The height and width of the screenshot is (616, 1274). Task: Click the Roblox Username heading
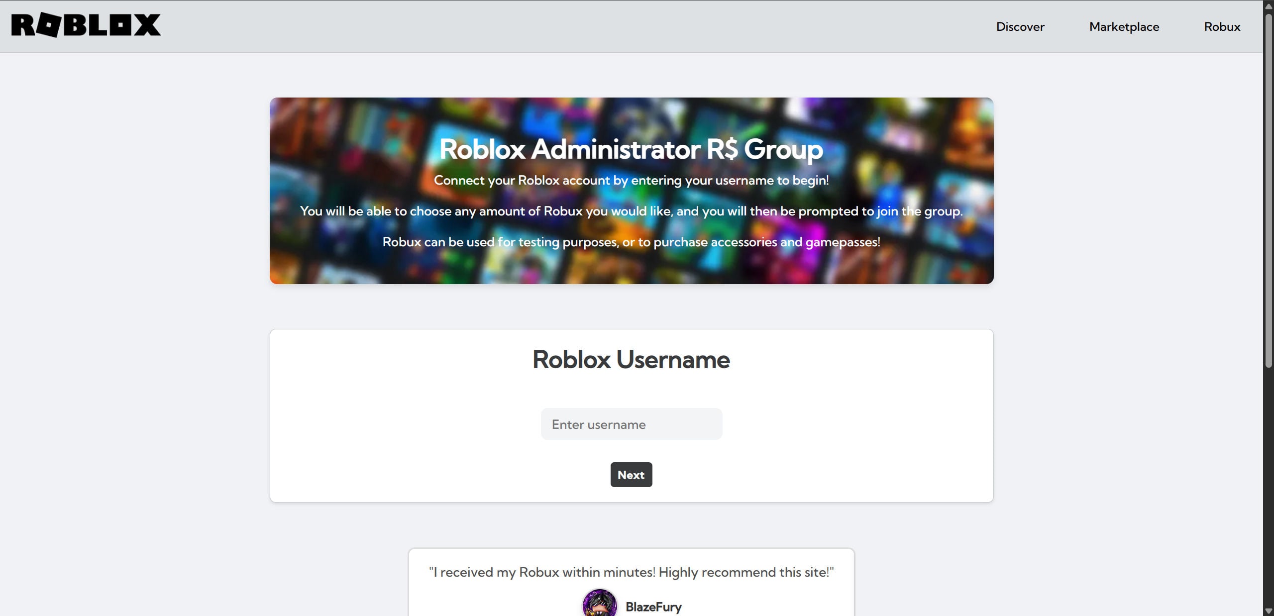point(631,359)
